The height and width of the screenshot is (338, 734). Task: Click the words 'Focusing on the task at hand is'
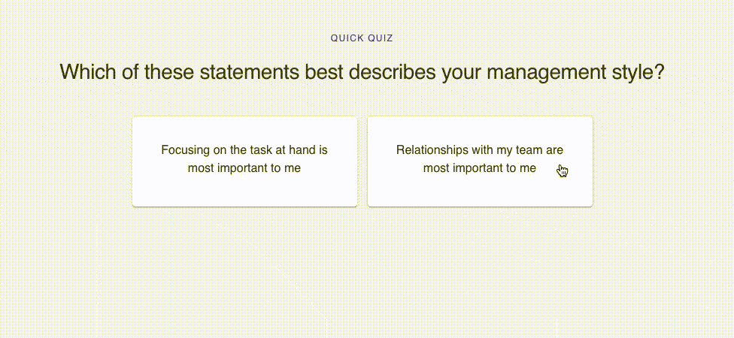coord(244,150)
